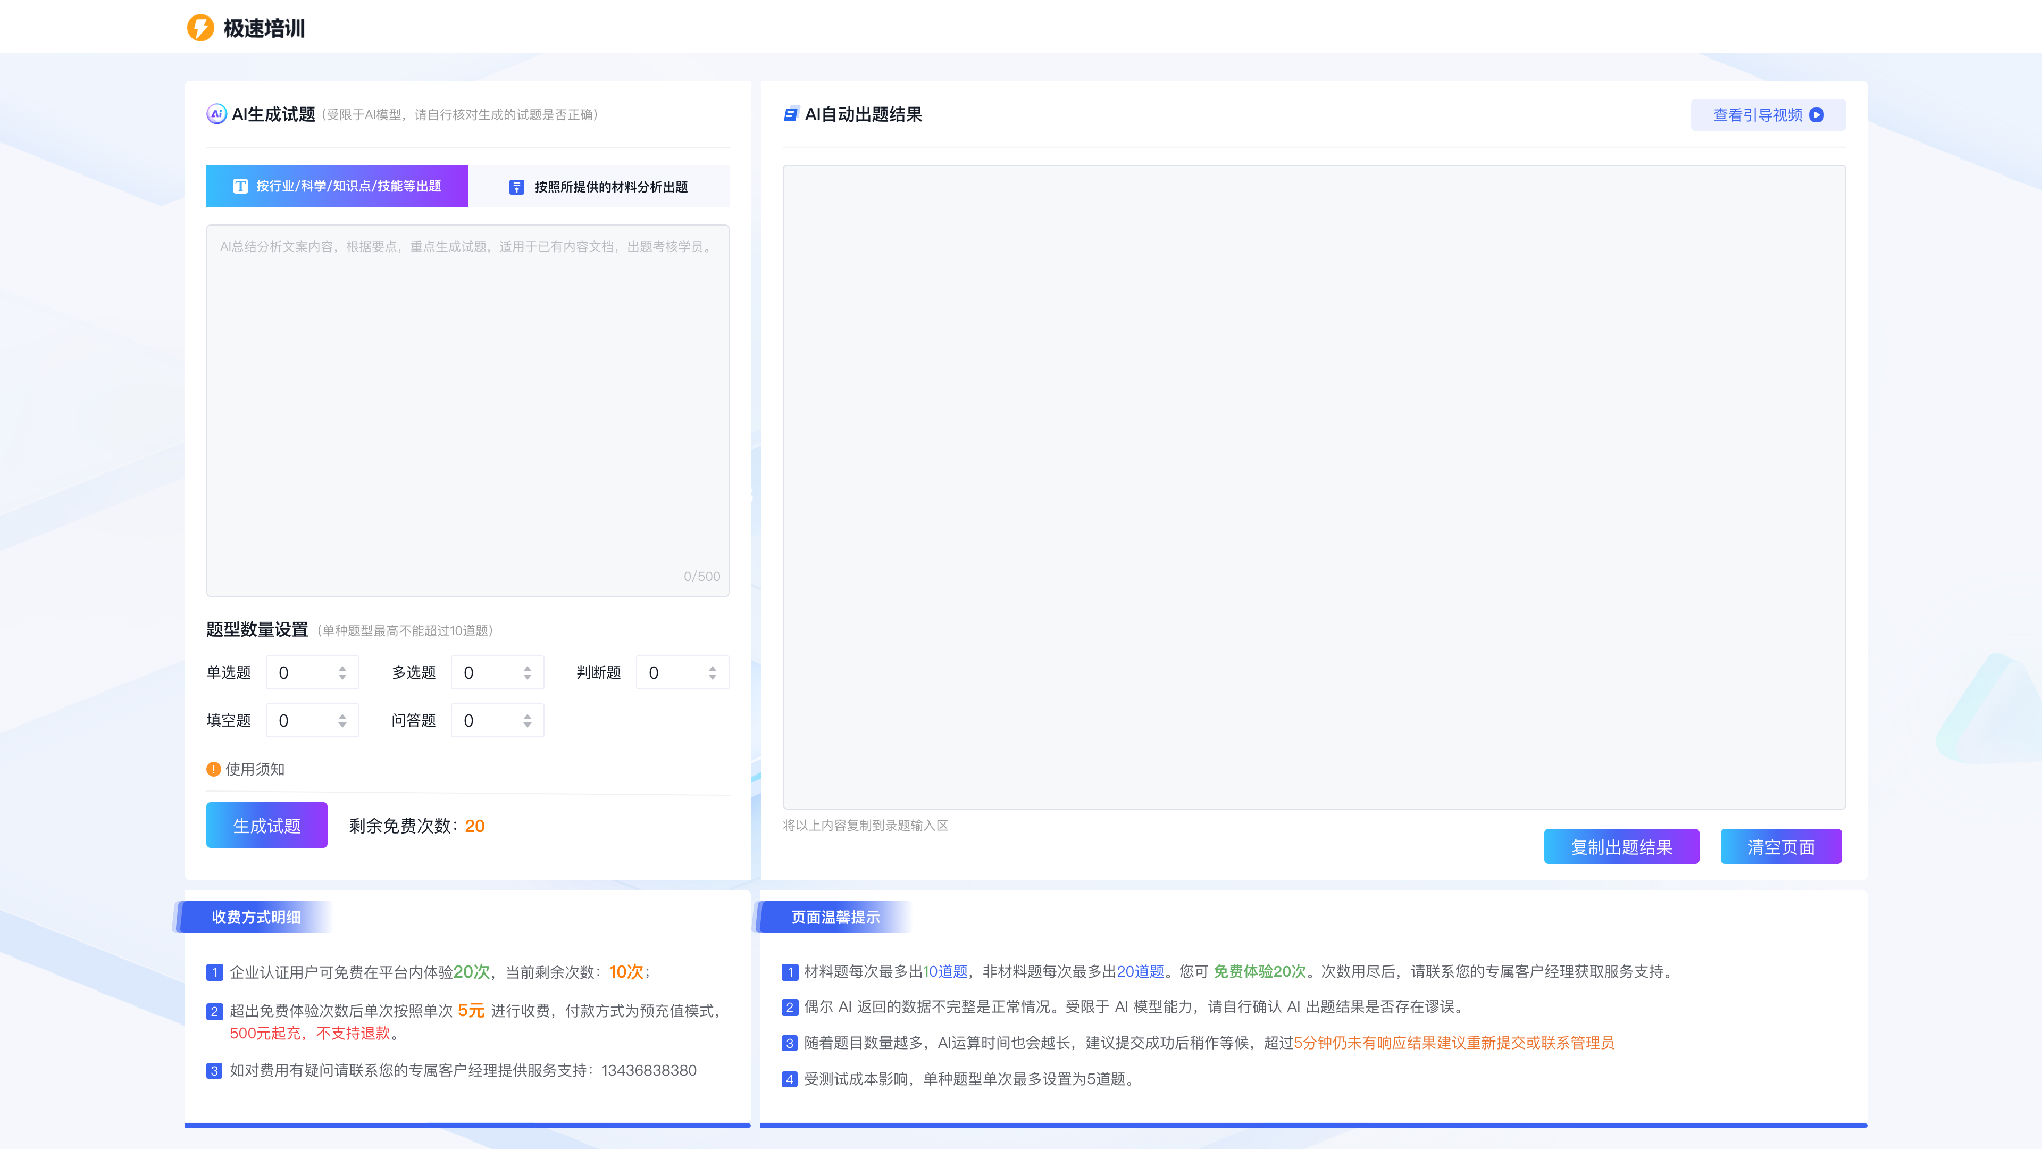
Task: Click the 清空页面 button
Action: click(x=1781, y=846)
